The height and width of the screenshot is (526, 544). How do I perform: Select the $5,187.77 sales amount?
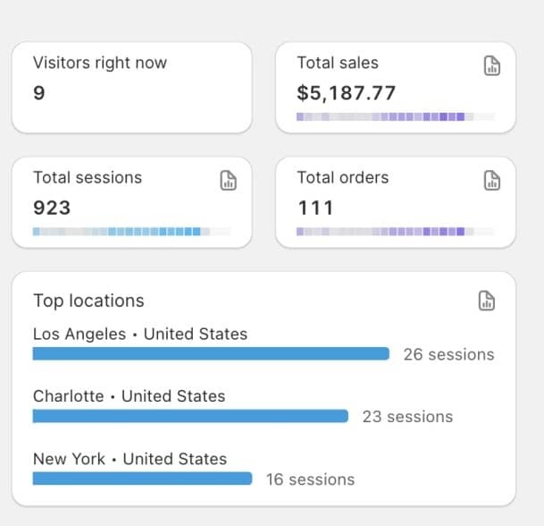coord(347,93)
